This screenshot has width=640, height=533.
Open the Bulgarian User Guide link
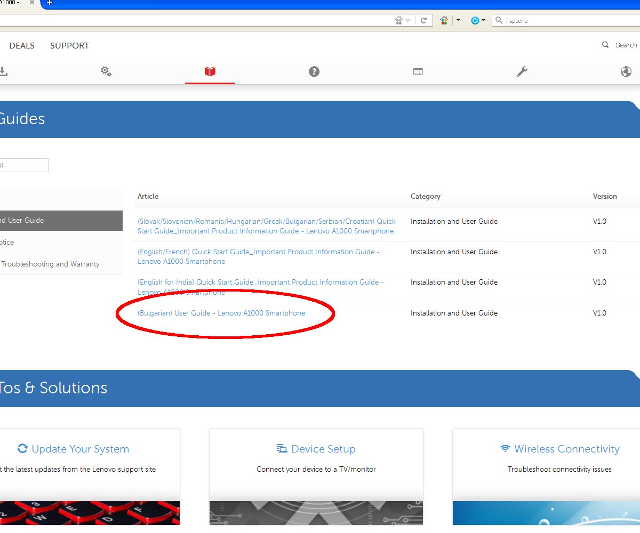pos(221,313)
